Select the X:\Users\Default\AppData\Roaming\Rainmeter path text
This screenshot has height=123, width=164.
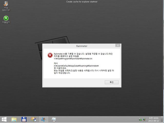tap(76, 66)
